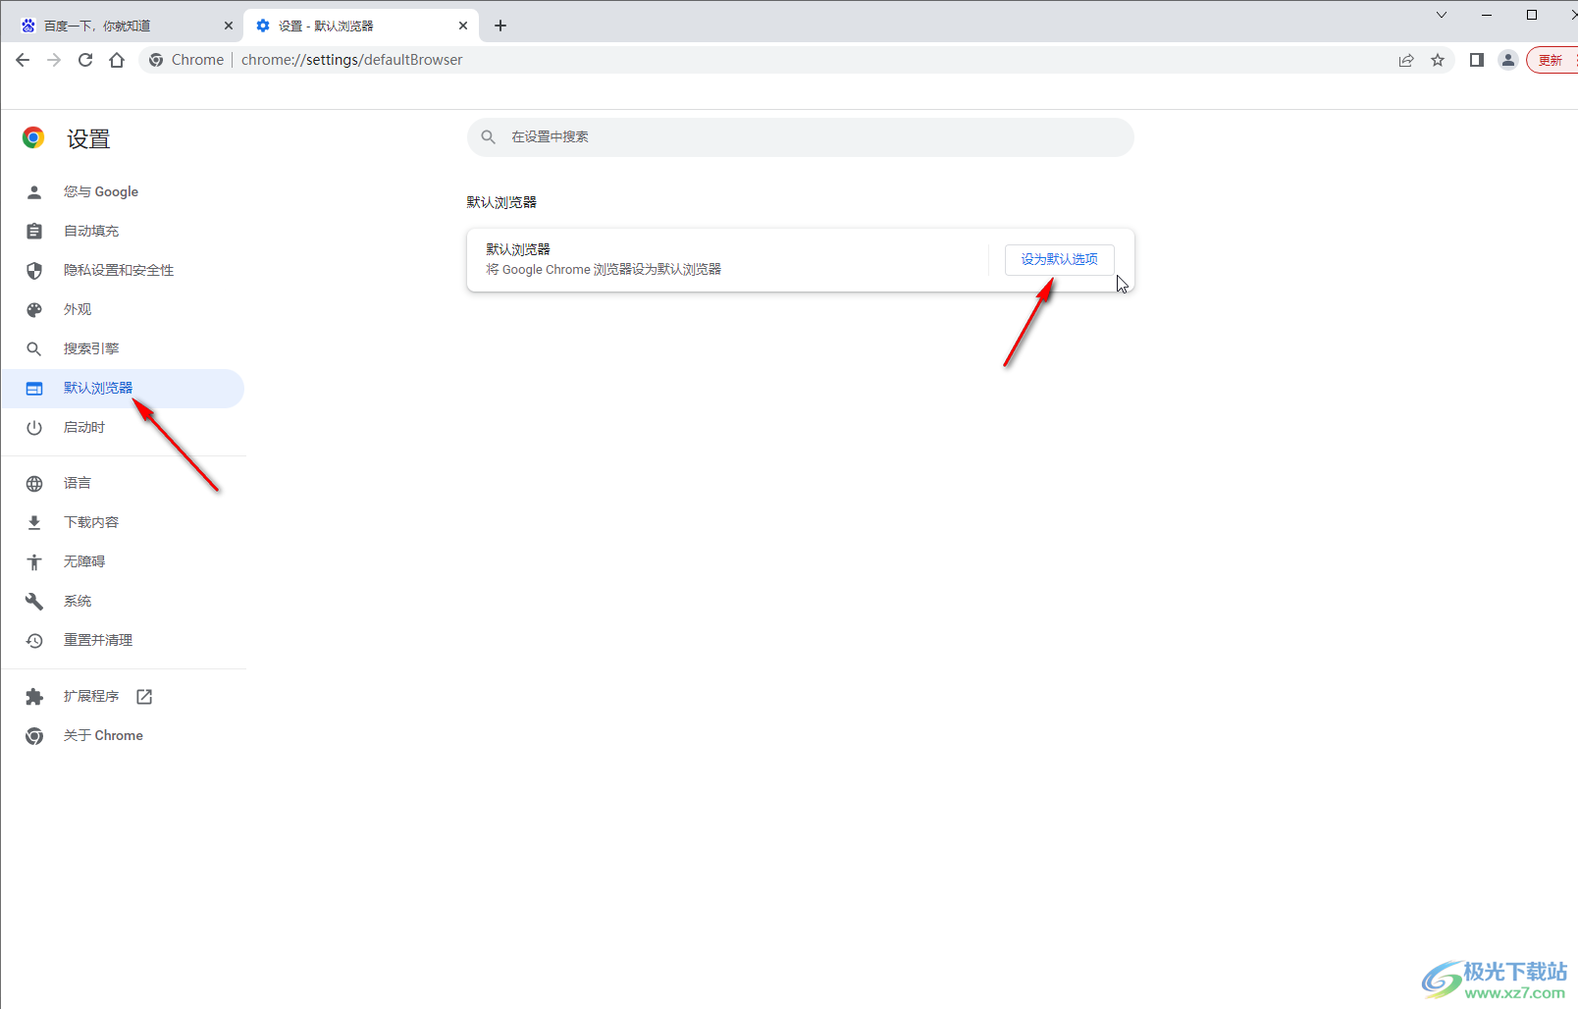This screenshot has height=1009, width=1578.
Task: Click the browser back arrow
Action: point(23,60)
